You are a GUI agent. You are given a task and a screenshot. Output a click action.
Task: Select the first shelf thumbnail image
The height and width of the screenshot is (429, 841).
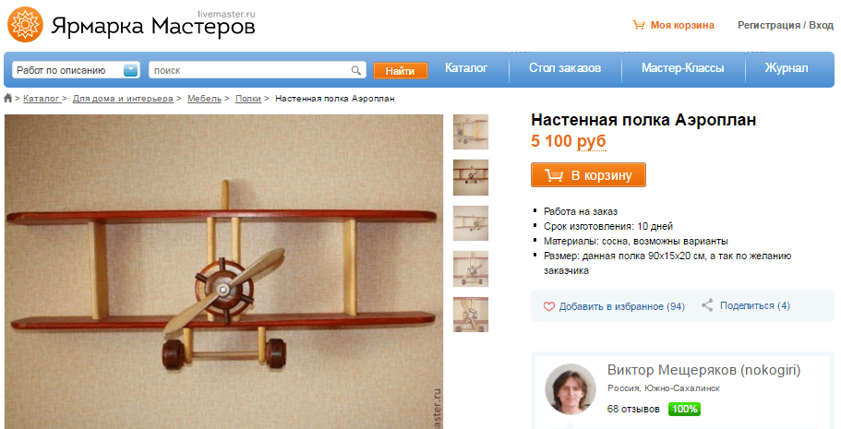[x=471, y=132]
